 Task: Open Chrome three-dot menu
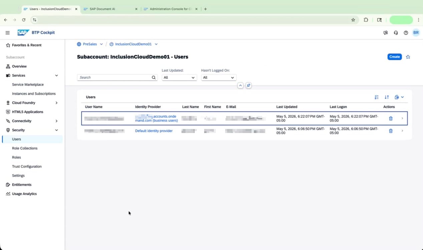coord(418,20)
